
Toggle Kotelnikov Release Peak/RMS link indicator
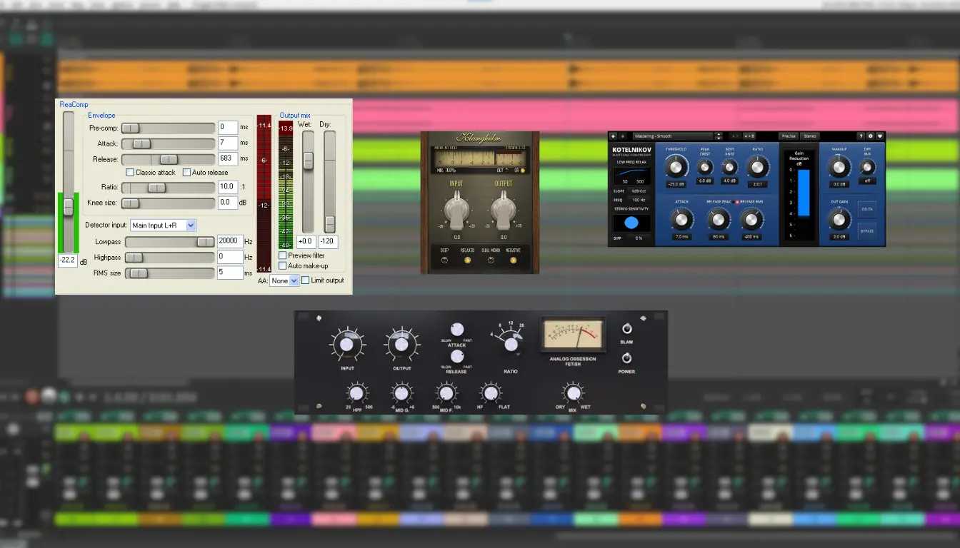pyautogui.click(x=737, y=202)
